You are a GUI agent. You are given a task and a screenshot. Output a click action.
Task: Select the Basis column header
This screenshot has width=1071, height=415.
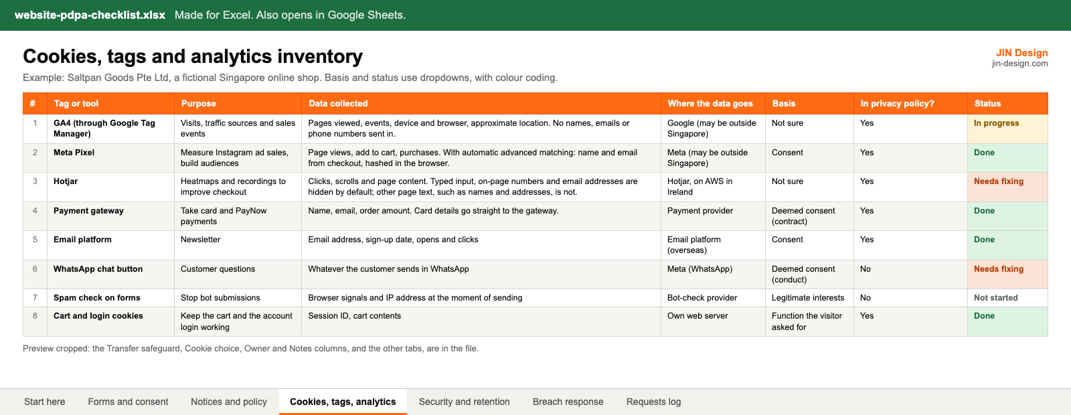tap(809, 104)
